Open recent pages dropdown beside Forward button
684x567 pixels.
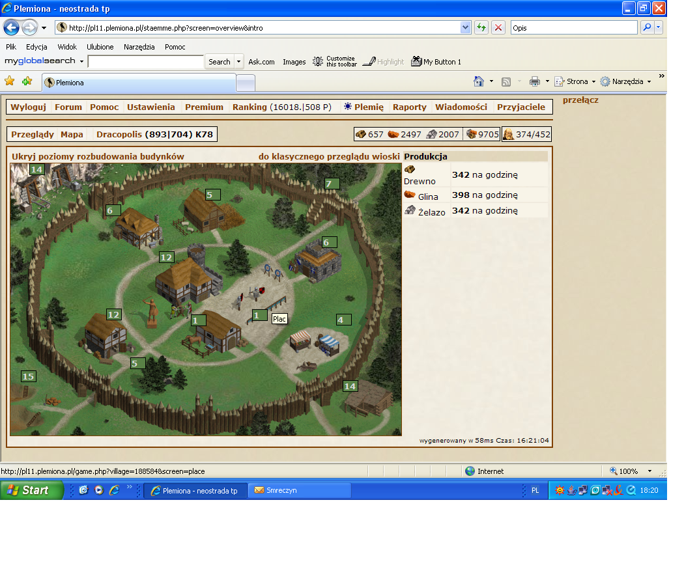tap(44, 28)
